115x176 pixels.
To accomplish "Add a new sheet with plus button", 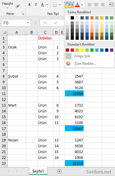I will pyautogui.click(x=59, y=171).
